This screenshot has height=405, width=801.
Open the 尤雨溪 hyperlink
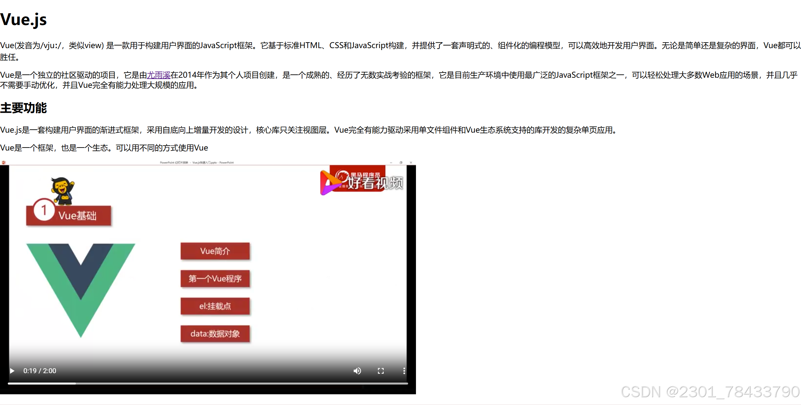click(159, 75)
